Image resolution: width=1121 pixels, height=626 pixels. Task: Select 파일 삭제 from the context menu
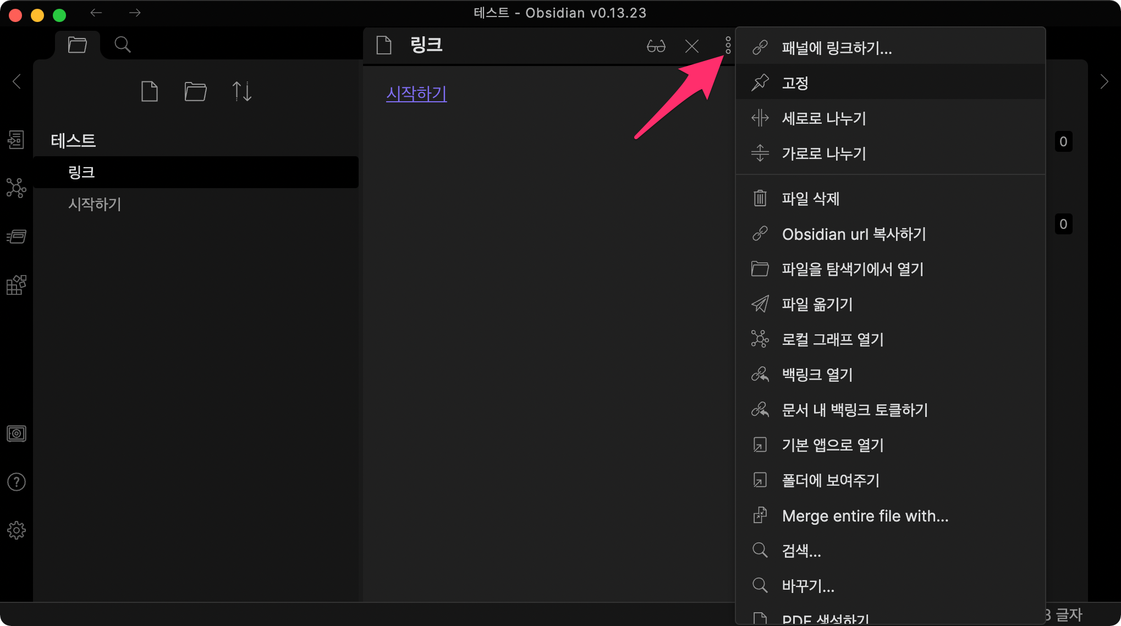coord(810,199)
